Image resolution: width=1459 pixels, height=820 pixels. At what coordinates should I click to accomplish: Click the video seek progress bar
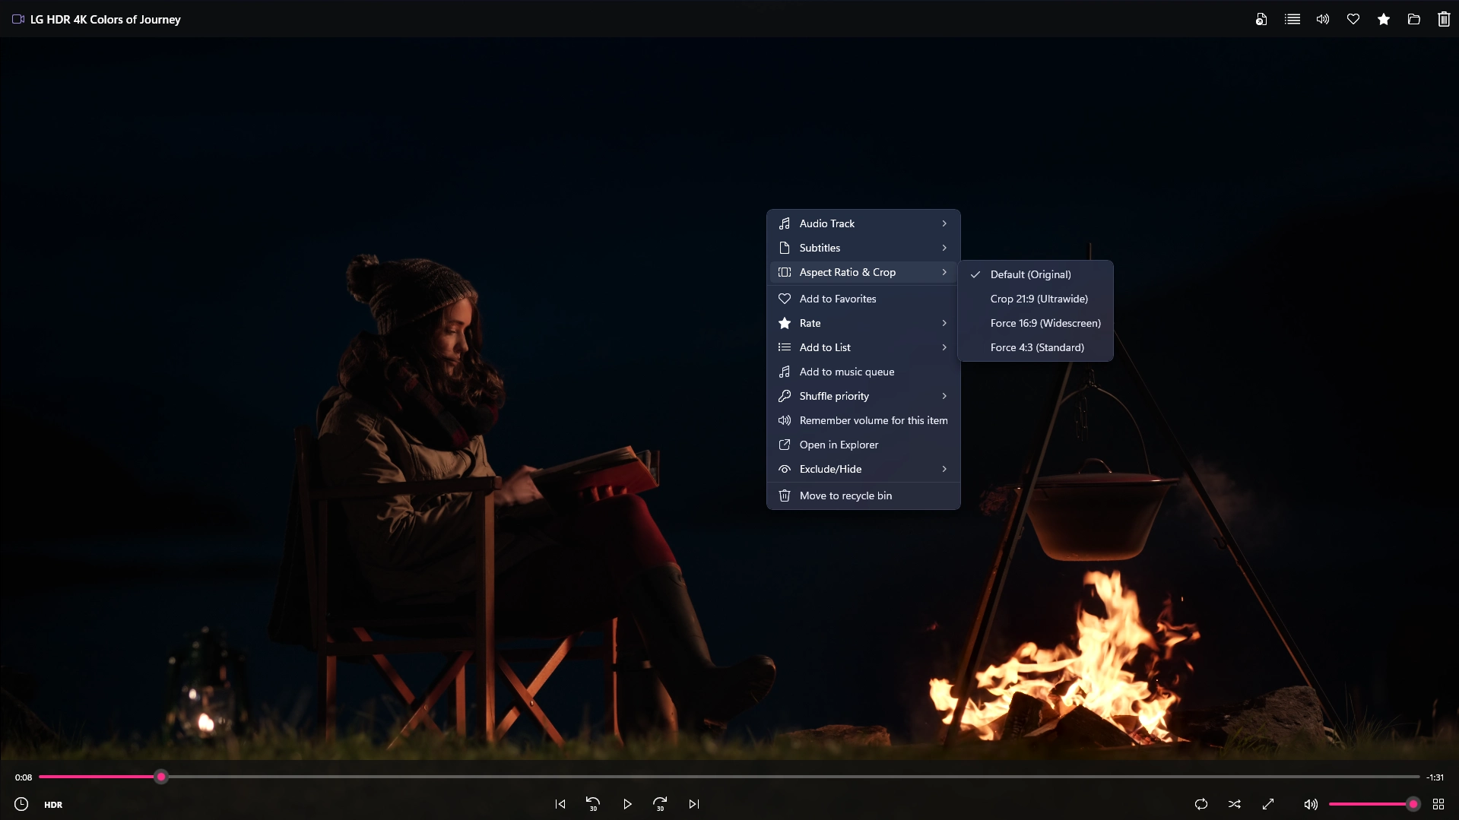pos(730,777)
